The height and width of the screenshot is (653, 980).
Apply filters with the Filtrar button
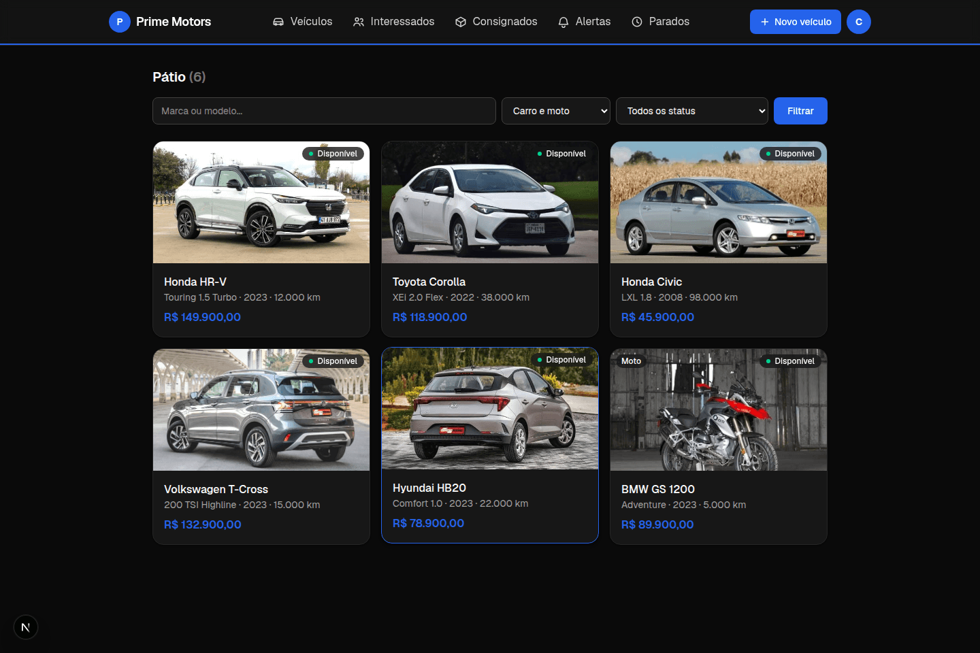coord(800,111)
